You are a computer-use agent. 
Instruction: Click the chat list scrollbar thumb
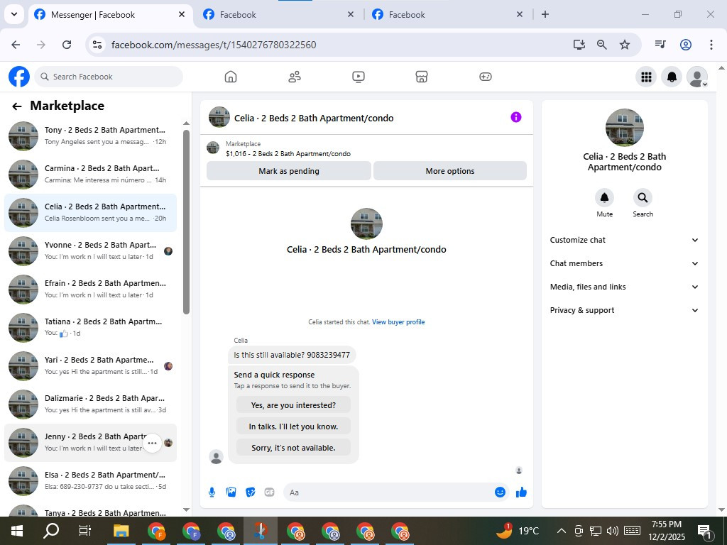[x=187, y=222]
